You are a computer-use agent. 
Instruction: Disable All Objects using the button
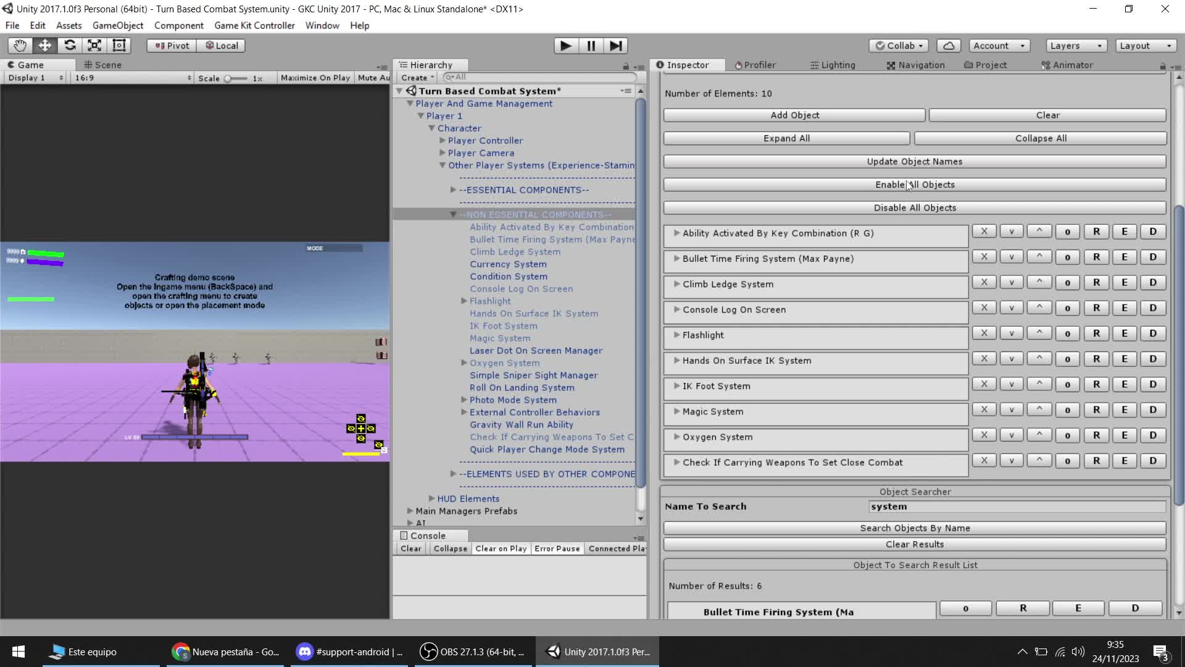click(915, 208)
